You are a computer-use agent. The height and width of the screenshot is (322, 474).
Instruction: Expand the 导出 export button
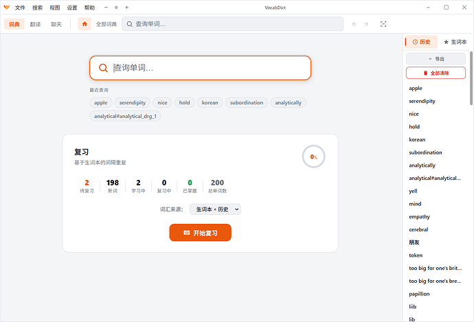pos(436,58)
